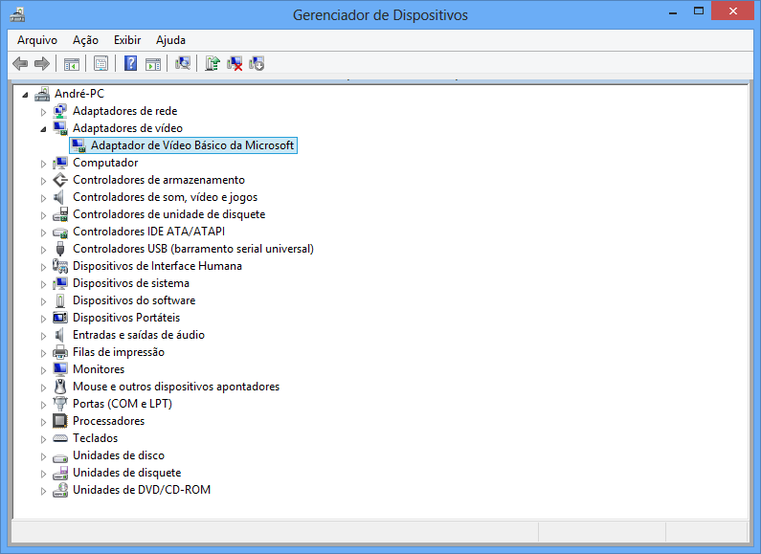The width and height of the screenshot is (761, 554).
Task: Open the Ajuda menu
Action: [170, 40]
